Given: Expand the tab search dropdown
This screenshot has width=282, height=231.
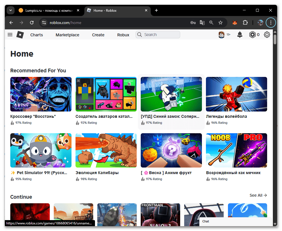Looking at the screenshot, I should [x=11, y=10].
